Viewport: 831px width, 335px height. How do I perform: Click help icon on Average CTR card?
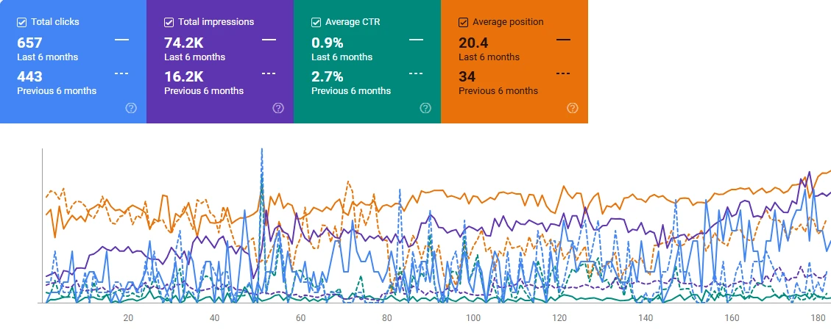[425, 108]
